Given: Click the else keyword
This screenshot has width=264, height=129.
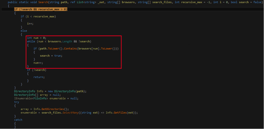Looking at the screenshot, I should (24, 31).
